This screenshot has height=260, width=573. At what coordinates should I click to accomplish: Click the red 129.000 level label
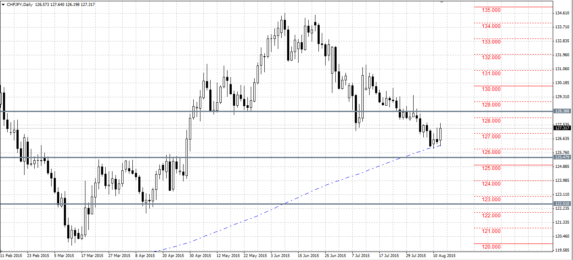click(x=492, y=104)
